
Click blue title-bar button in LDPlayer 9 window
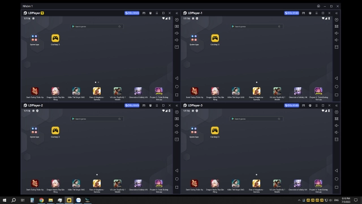[x=132, y=13]
